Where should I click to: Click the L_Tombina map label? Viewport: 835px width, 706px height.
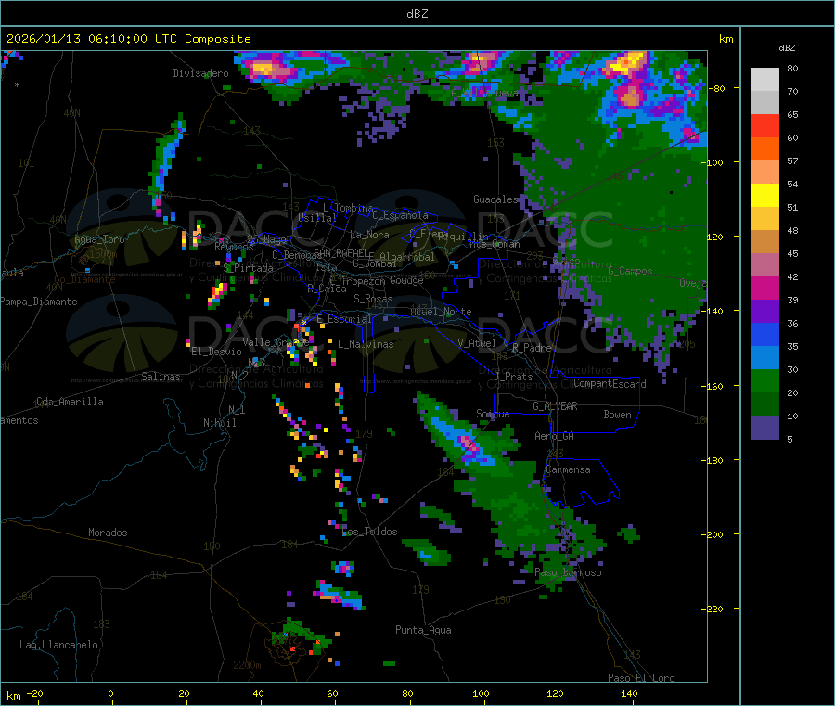point(348,208)
